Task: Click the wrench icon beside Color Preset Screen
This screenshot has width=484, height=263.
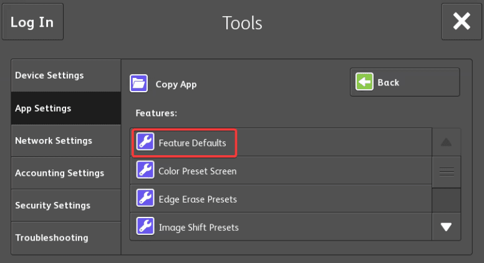Action: (x=145, y=171)
